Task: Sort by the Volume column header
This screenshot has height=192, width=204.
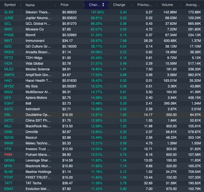Action: 167,5
